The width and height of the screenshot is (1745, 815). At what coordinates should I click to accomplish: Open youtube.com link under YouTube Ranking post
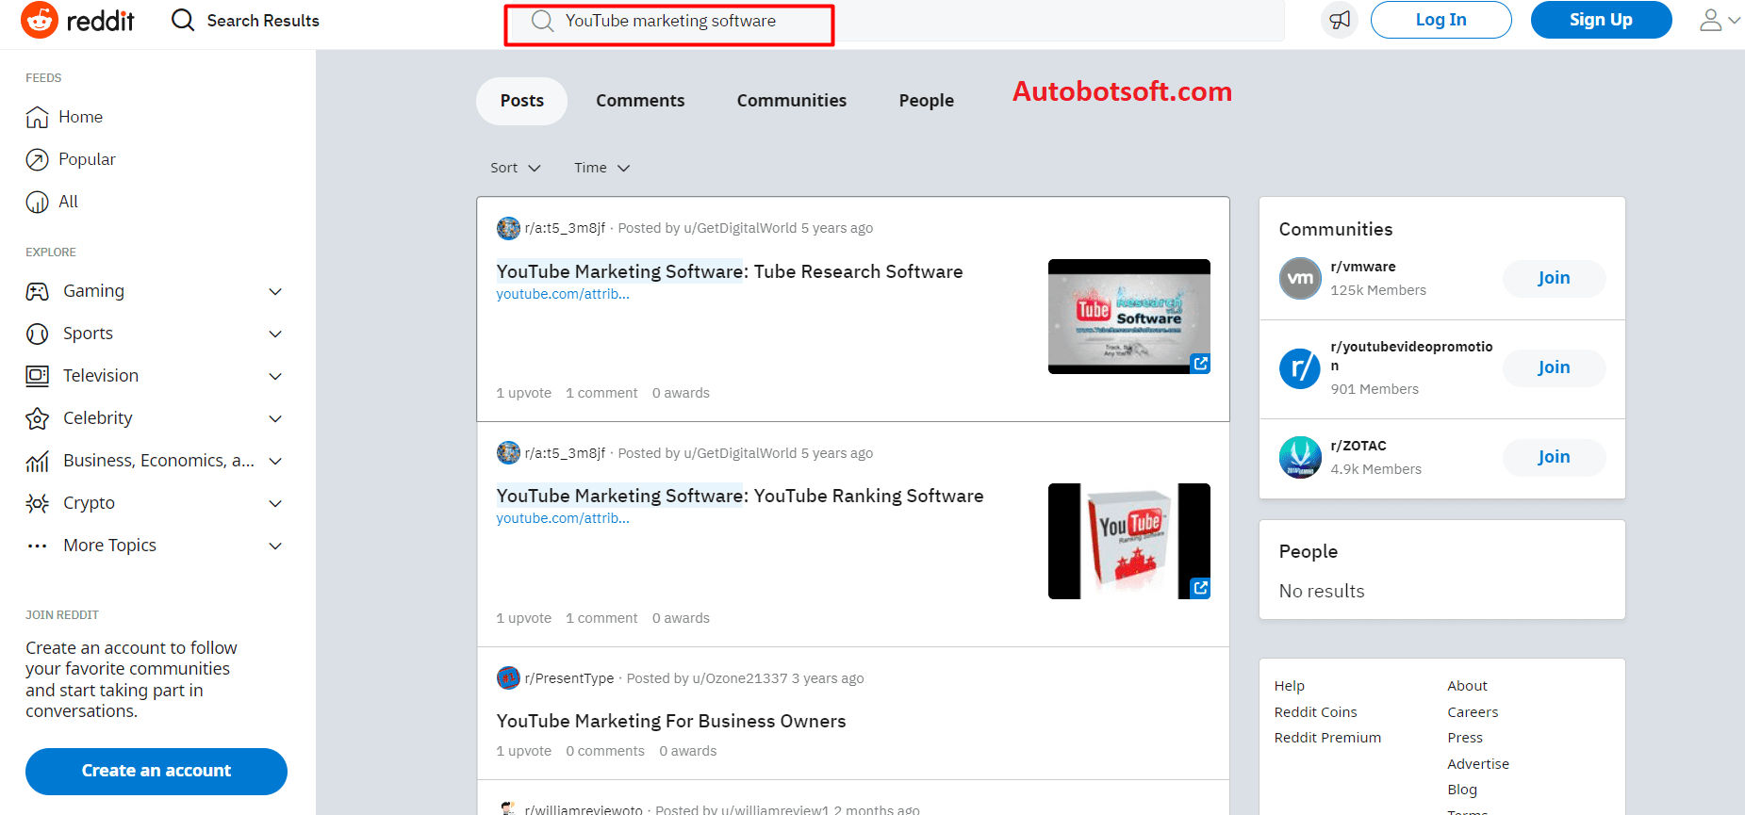(563, 518)
